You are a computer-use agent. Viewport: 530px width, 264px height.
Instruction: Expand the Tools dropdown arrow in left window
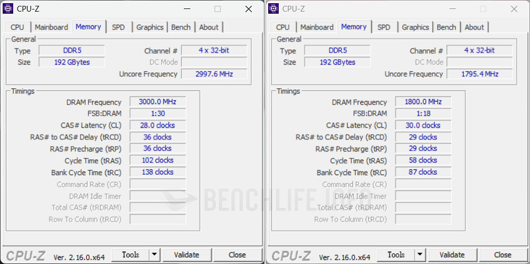pos(154,255)
